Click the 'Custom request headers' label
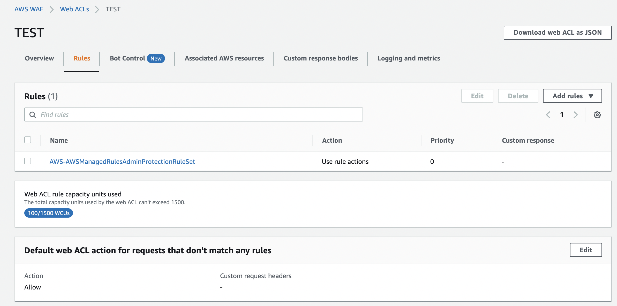Image resolution: width=617 pixels, height=306 pixels. 255,276
